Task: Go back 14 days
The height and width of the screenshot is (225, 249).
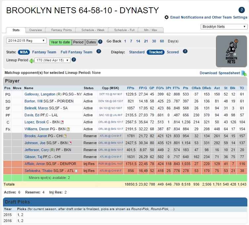Action: click(138, 41)
